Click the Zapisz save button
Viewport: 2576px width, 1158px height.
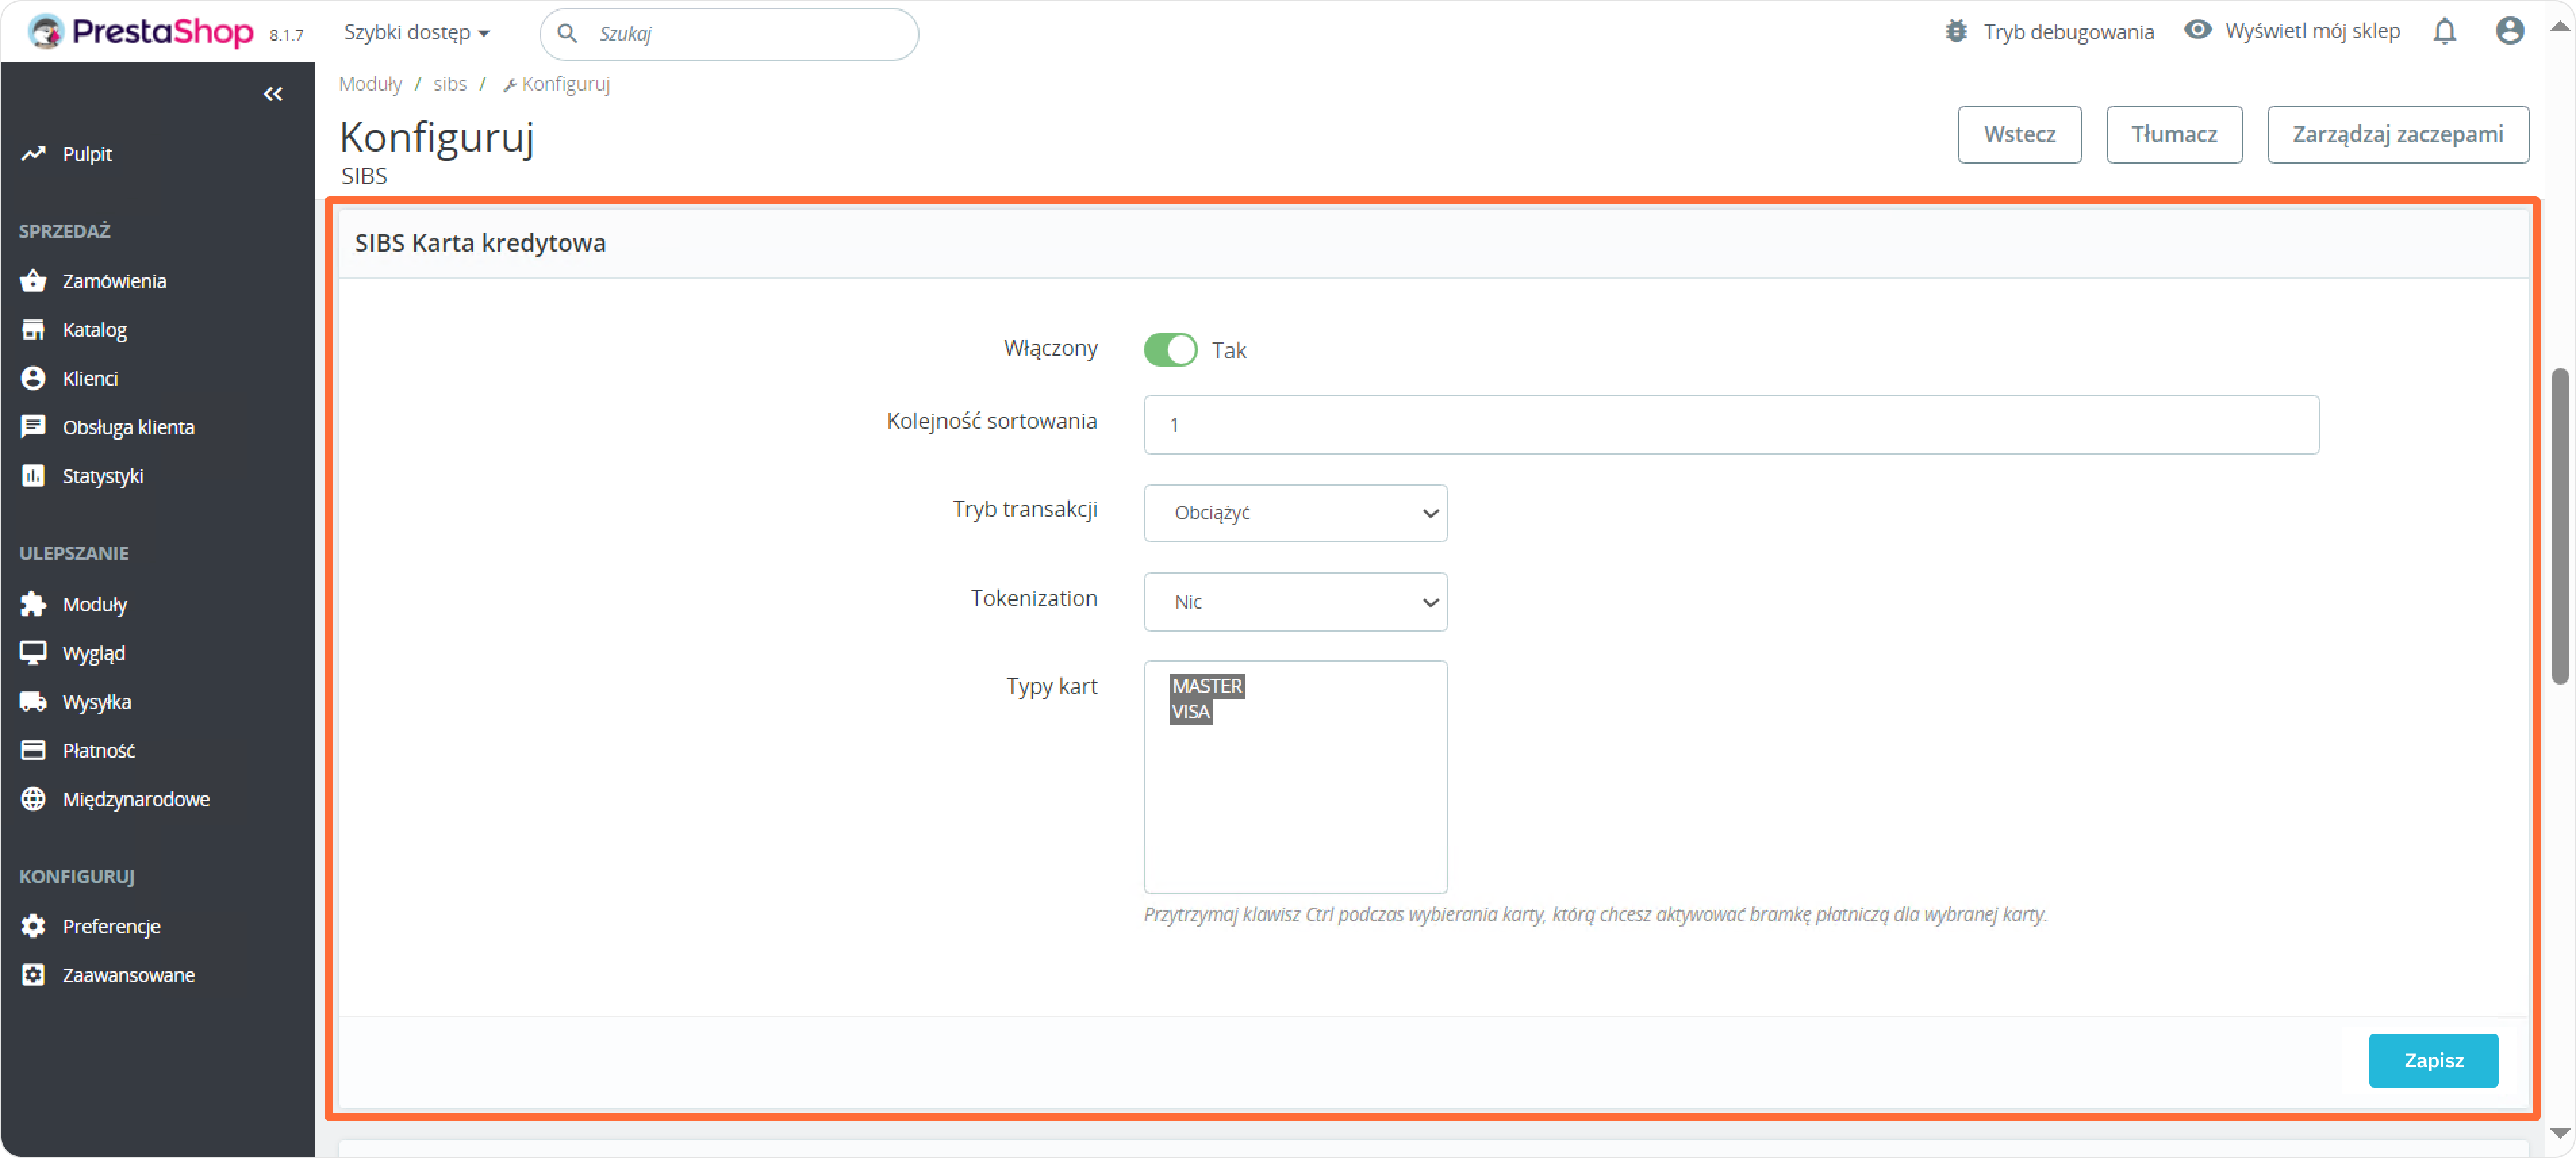pos(2433,1060)
